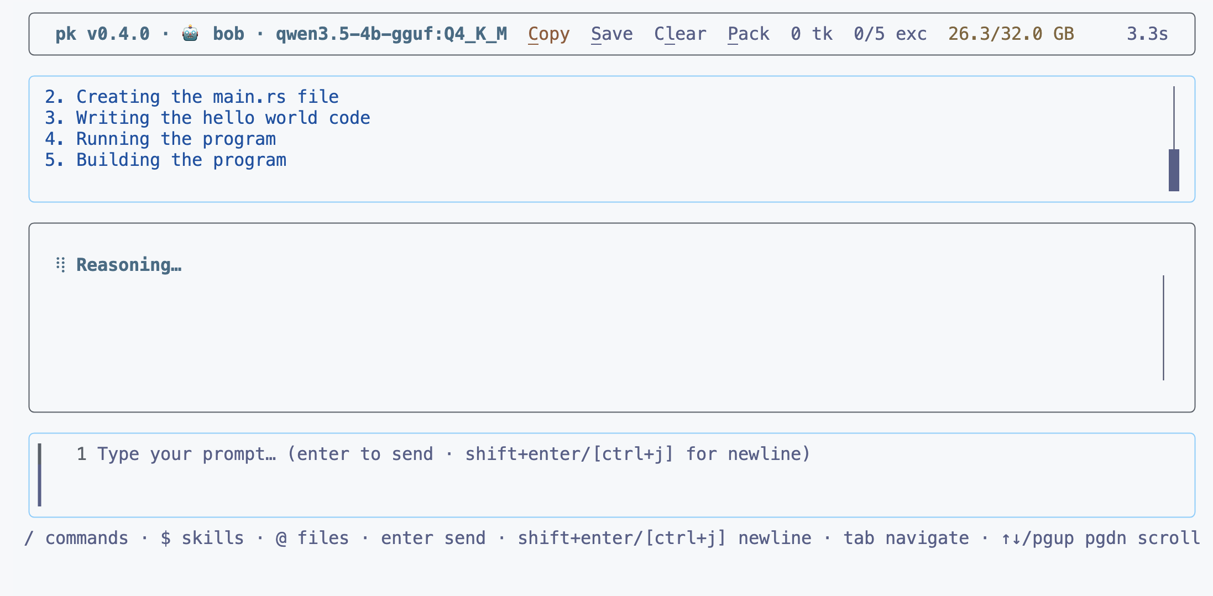
Task: Click the Reasoning spinner dots icon
Action: (61, 265)
